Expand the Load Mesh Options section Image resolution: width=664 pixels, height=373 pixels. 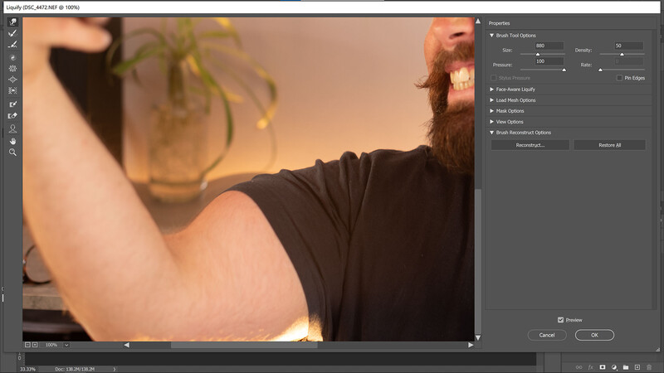491,100
